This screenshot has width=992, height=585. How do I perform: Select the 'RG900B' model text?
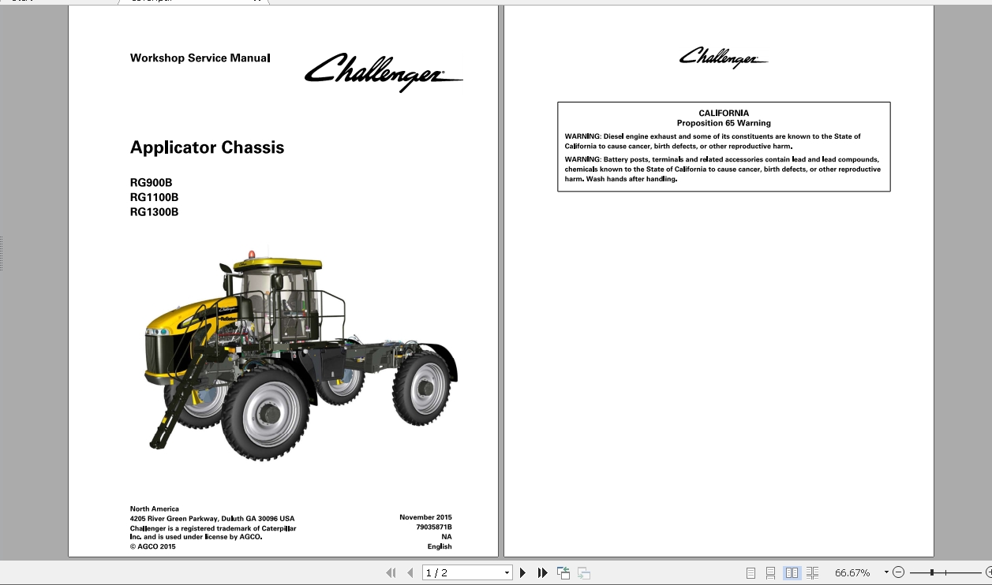coord(151,182)
